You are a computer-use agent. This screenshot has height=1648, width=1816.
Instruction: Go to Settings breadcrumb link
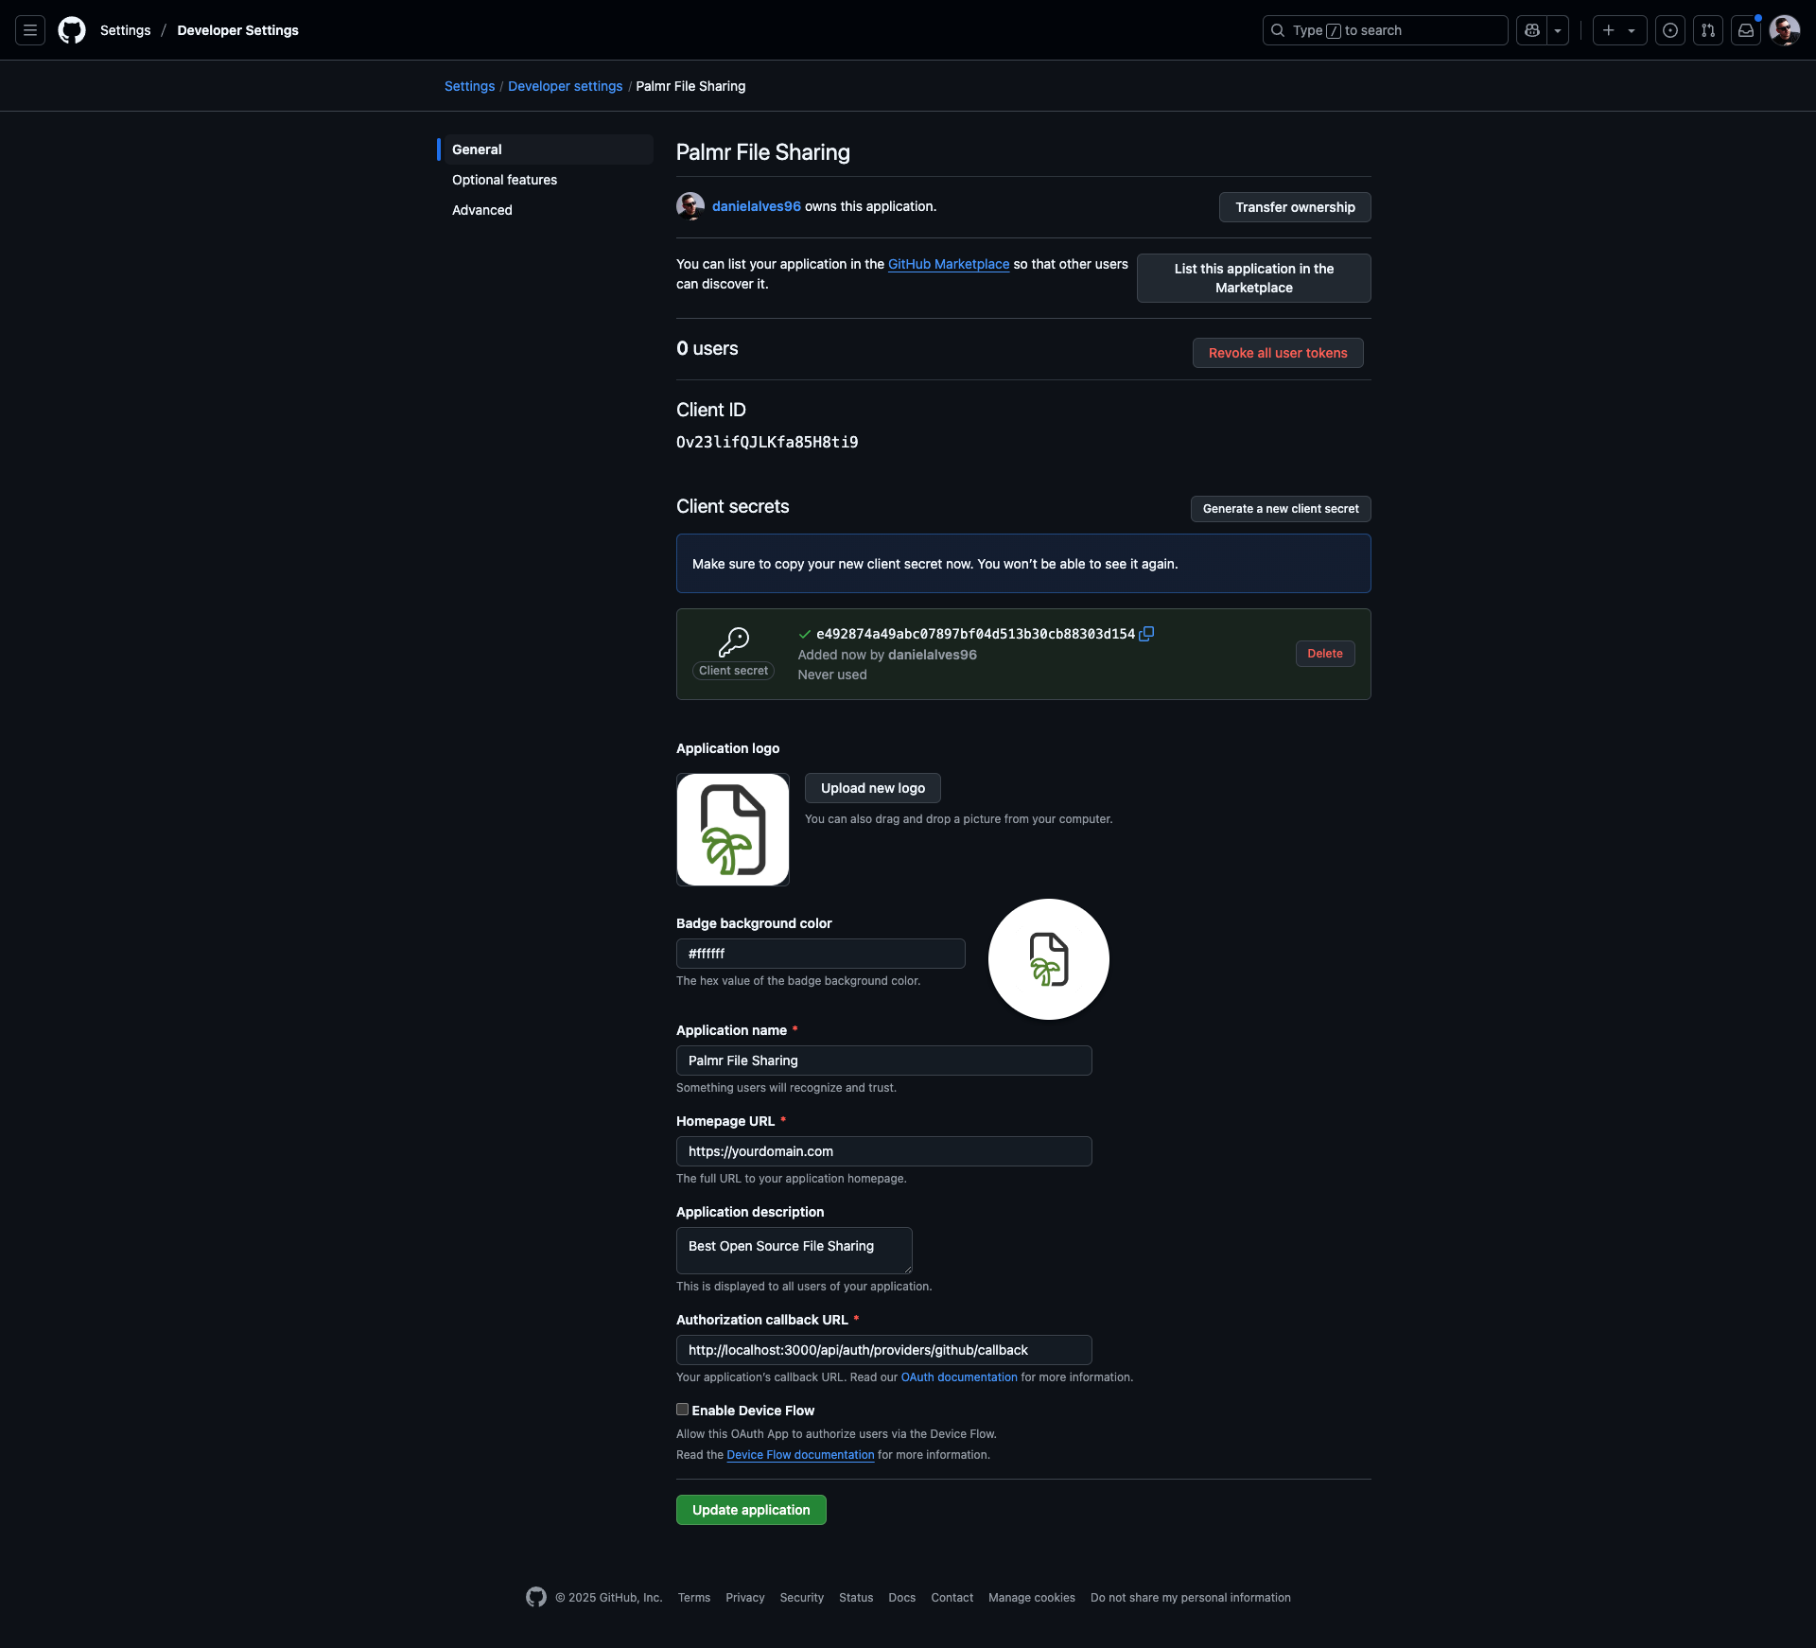click(x=469, y=86)
